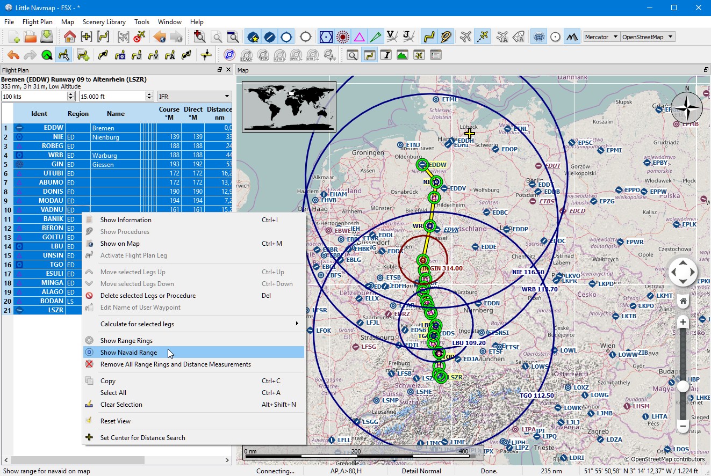Image resolution: width=711 pixels, height=476 pixels.
Task: Toggle flight plan display on the map
Action: [428, 37]
